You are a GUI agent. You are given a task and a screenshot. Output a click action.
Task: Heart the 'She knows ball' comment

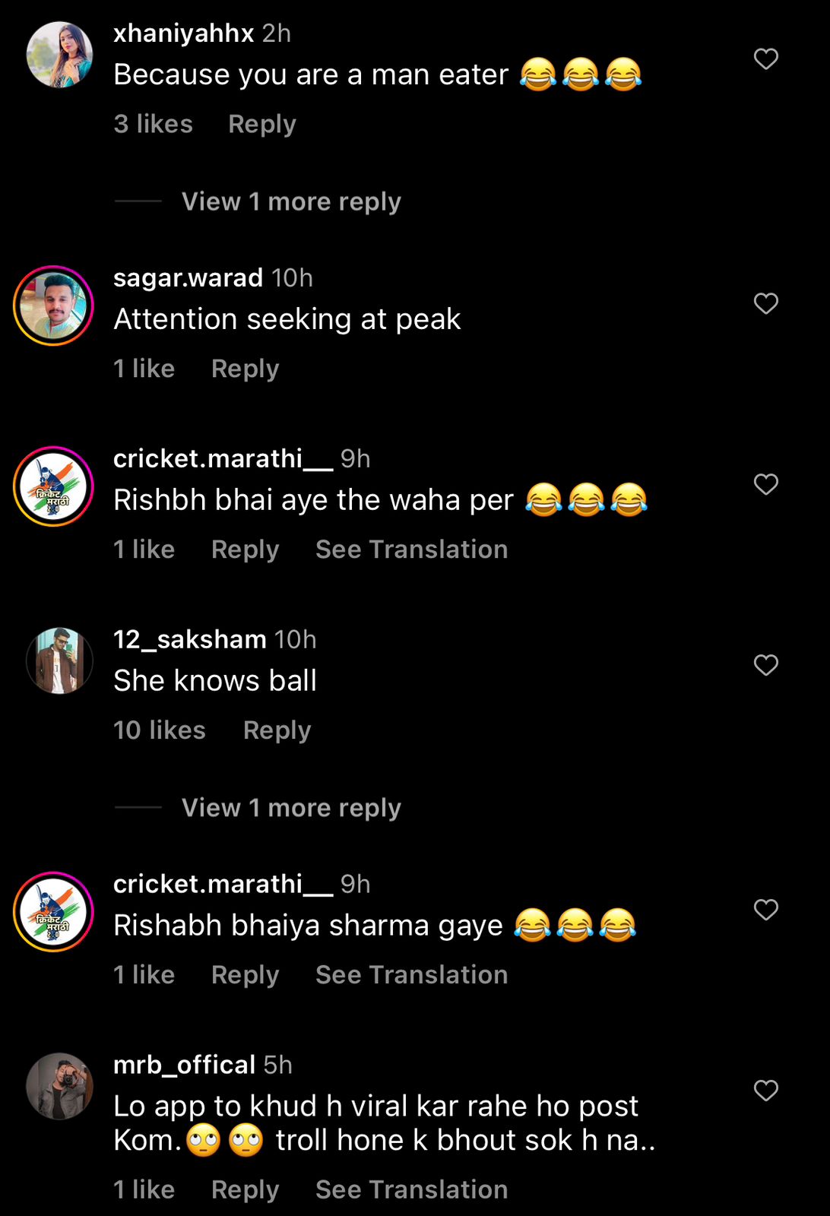(766, 666)
